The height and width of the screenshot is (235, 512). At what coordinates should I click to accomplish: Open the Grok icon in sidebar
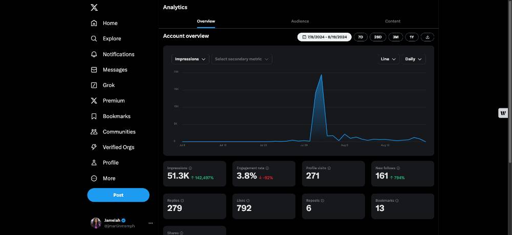pyautogui.click(x=94, y=85)
